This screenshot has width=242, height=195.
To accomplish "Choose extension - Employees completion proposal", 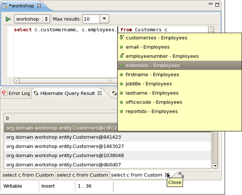I will 180,65.
